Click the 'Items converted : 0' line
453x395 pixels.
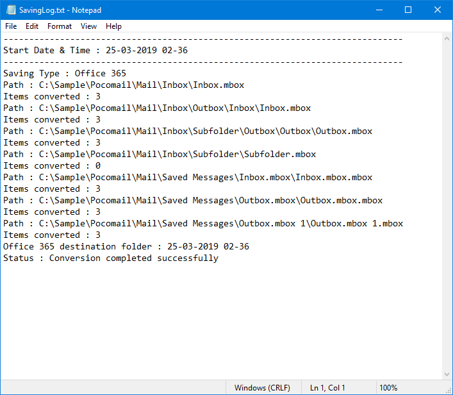click(x=52, y=166)
